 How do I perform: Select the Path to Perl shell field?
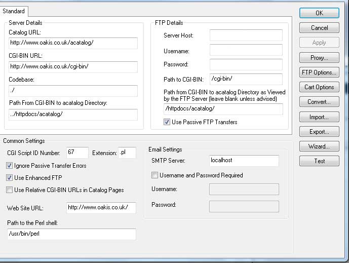pos(71,234)
